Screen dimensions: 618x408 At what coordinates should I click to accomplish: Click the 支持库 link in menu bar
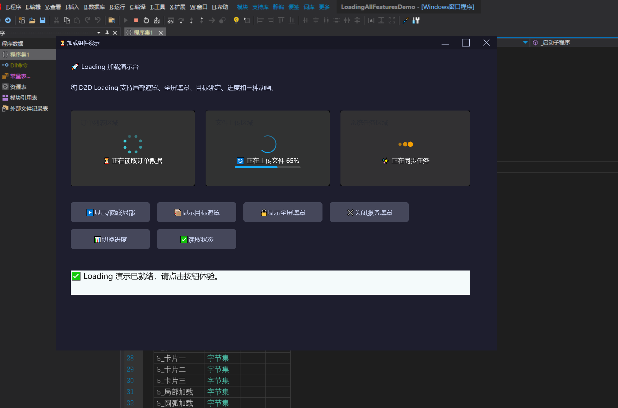coord(260,7)
